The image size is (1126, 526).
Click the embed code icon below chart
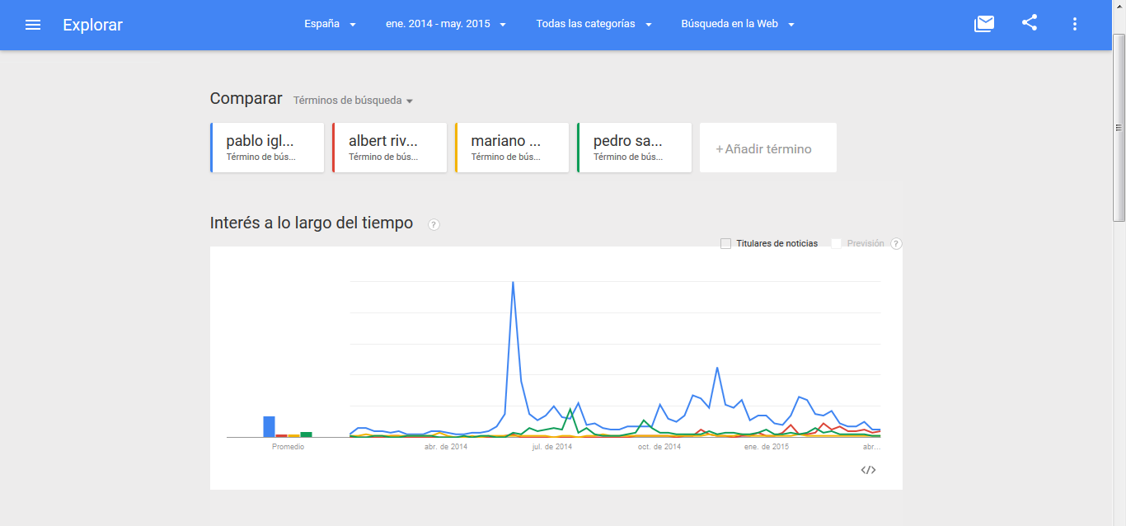click(x=868, y=470)
